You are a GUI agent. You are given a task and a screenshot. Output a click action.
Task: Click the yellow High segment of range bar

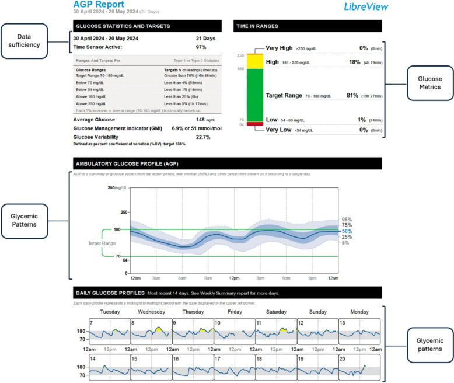pyautogui.click(x=255, y=61)
